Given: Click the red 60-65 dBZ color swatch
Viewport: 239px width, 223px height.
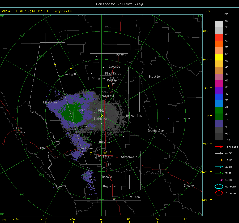Looking at the screenshot, I should coord(219,37).
